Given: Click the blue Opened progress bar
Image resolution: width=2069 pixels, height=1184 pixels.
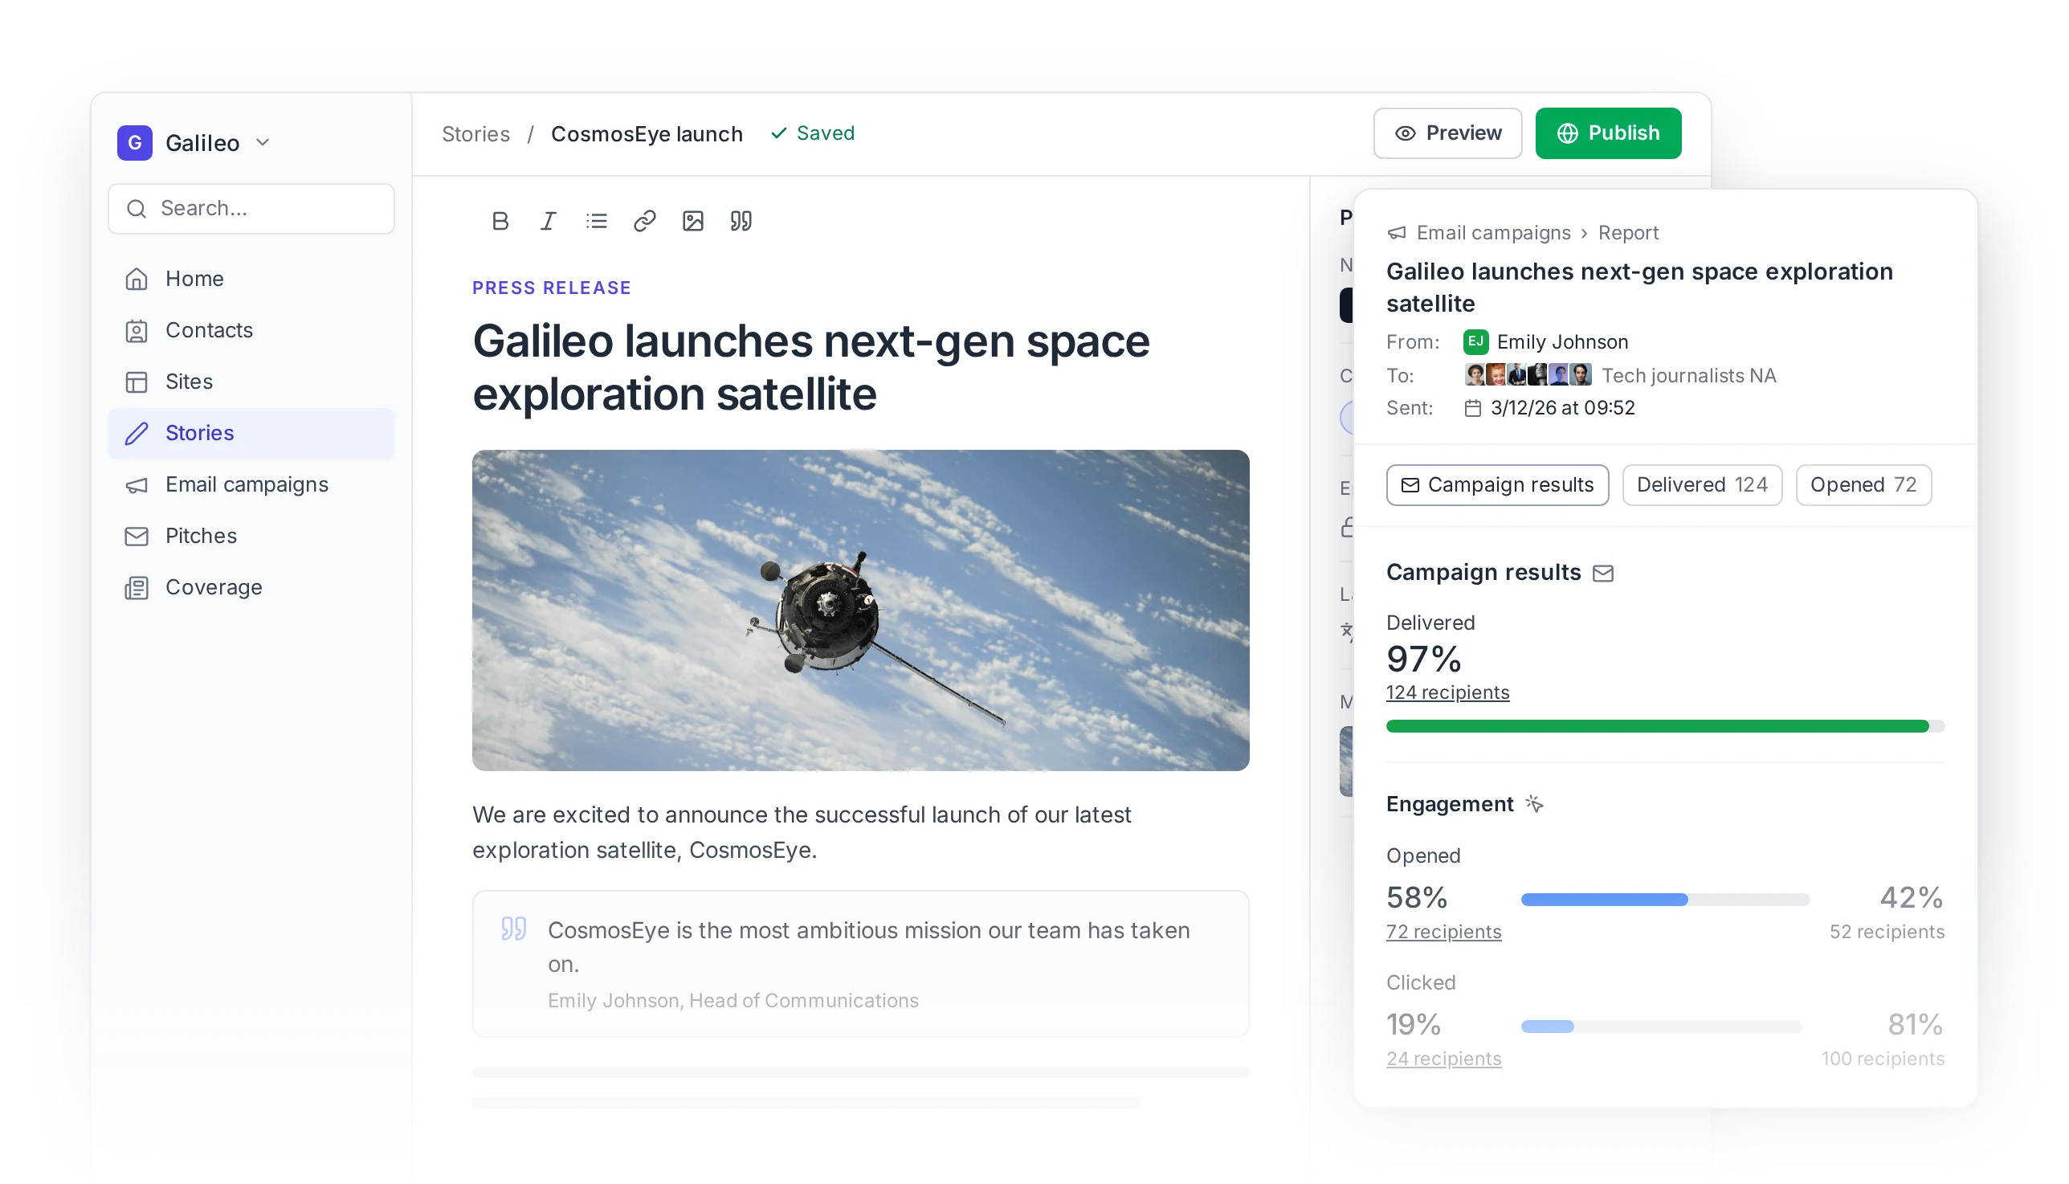Looking at the screenshot, I should (x=1665, y=900).
